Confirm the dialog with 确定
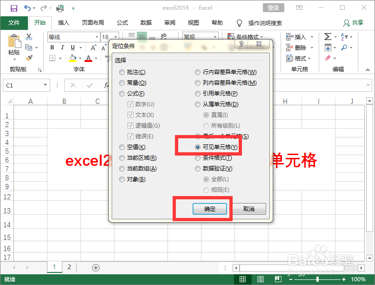Image resolution: width=375 pixels, height=285 pixels. click(x=210, y=209)
